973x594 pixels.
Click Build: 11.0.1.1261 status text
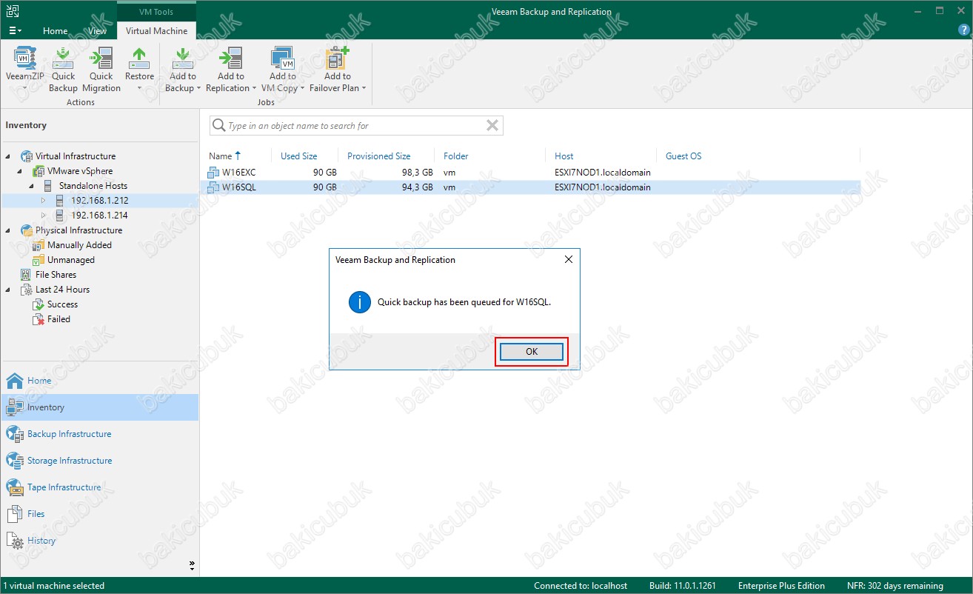coord(683,586)
